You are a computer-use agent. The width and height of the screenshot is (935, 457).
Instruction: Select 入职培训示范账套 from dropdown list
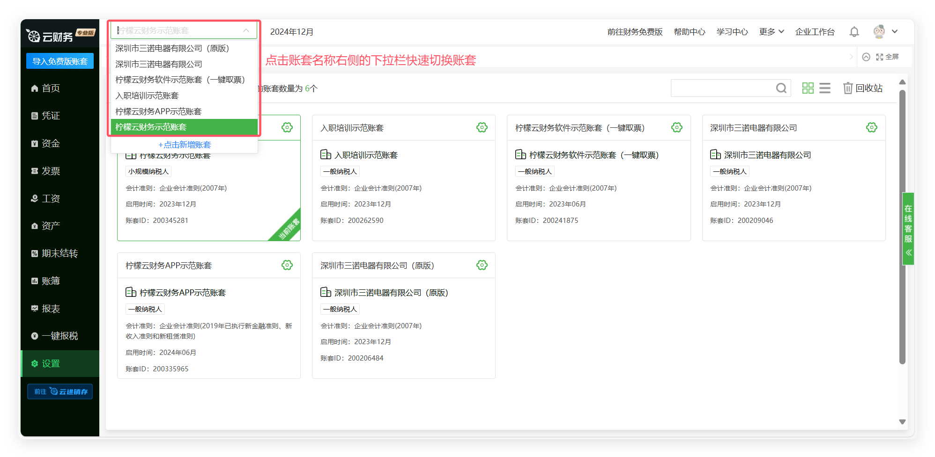tap(147, 96)
